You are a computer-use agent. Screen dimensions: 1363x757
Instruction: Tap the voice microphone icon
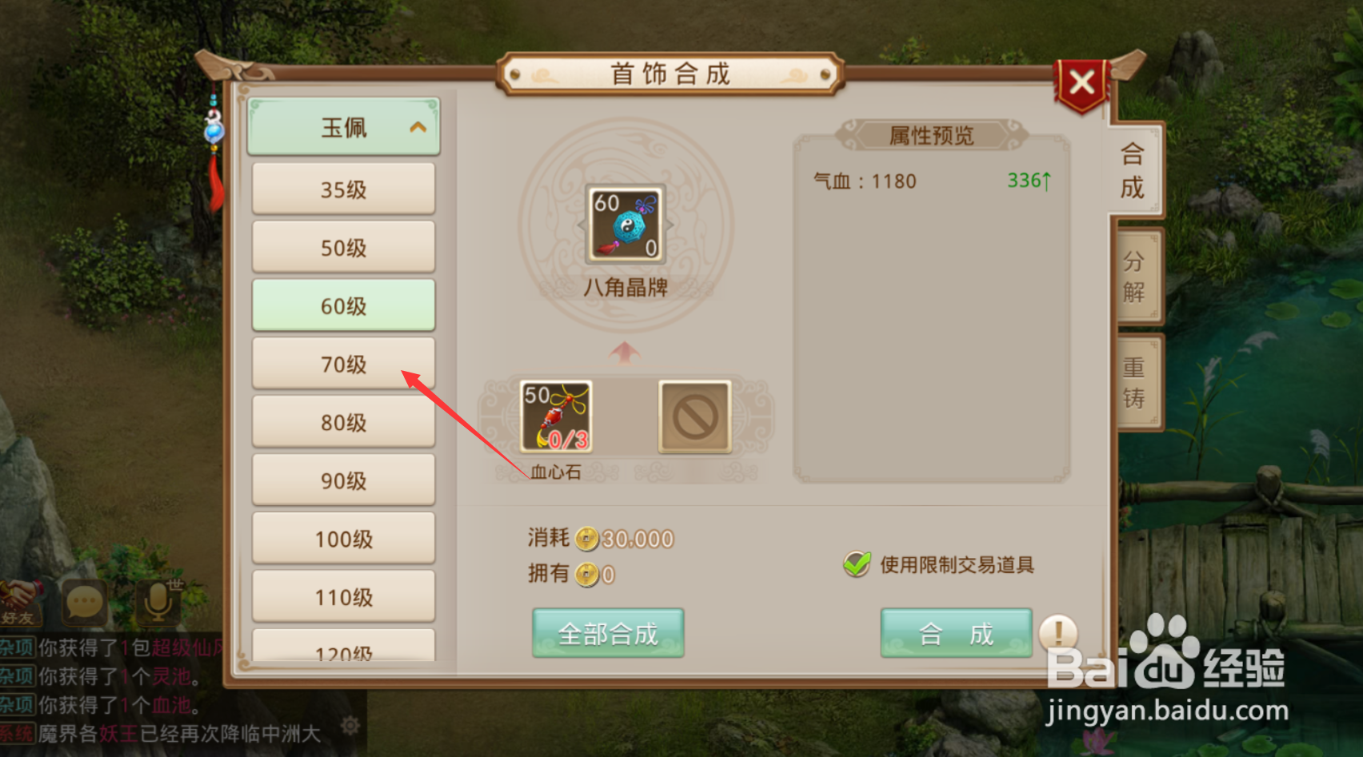pyautogui.click(x=159, y=601)
